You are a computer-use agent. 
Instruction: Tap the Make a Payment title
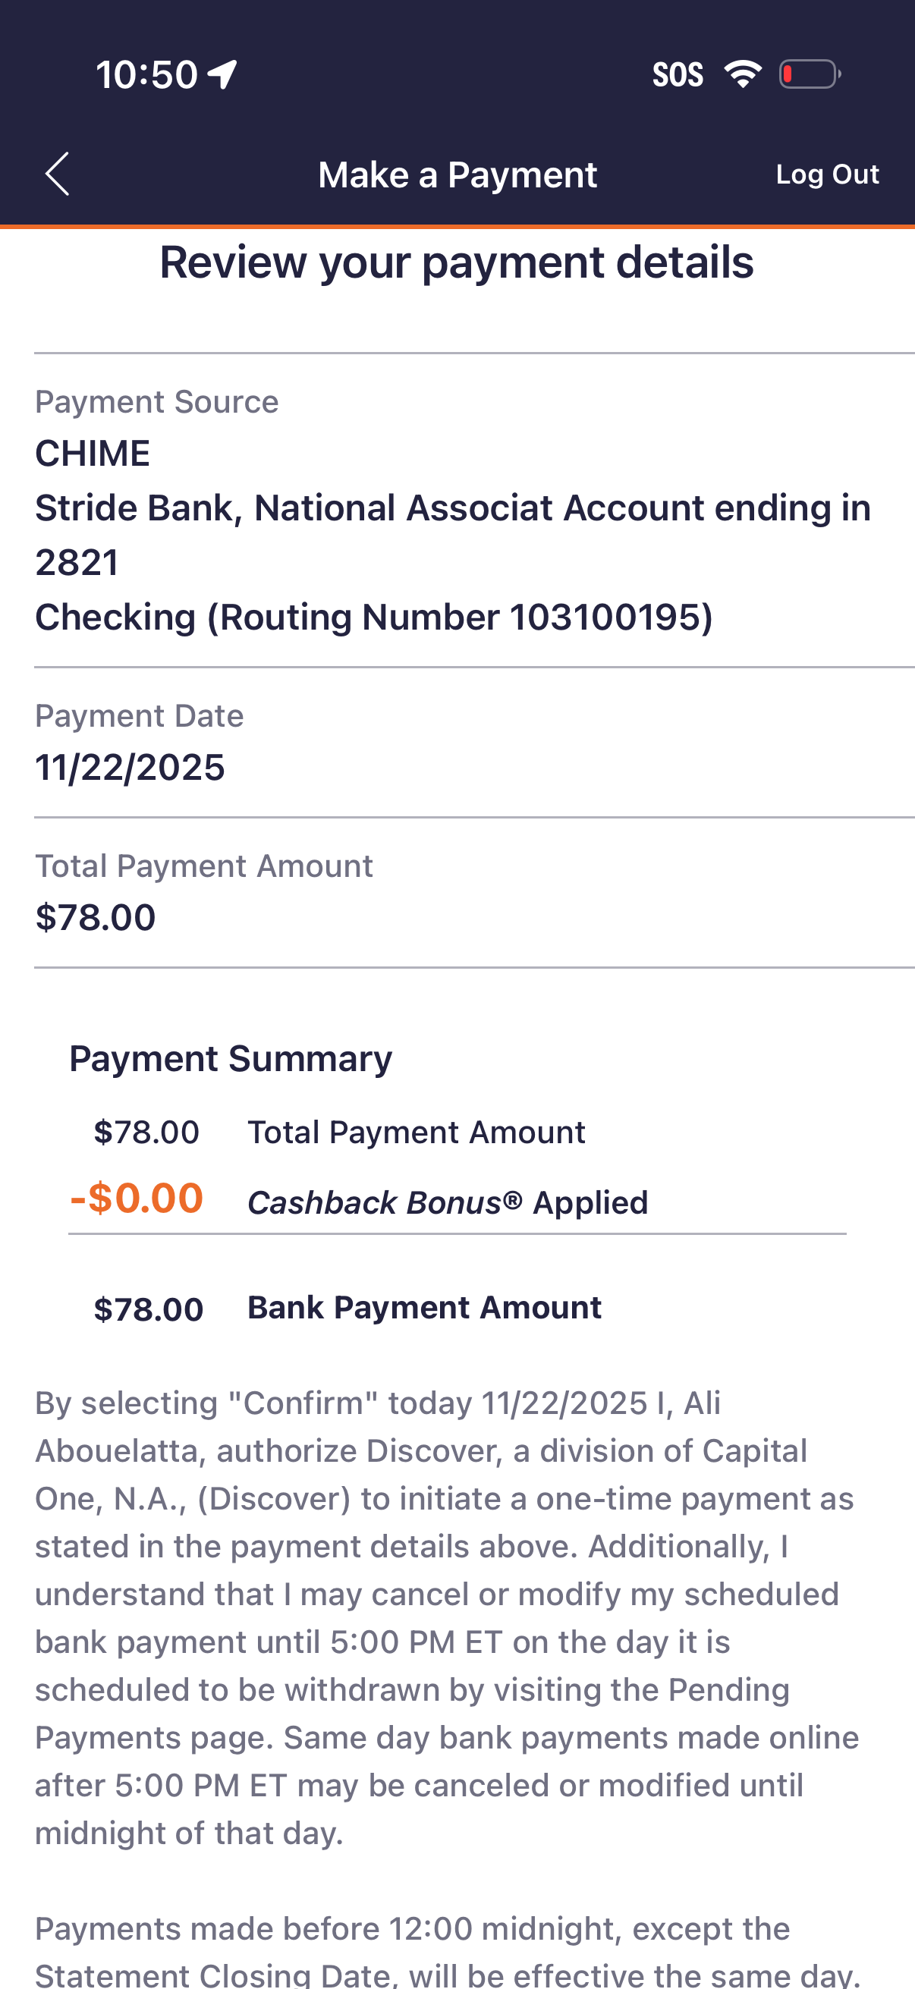point(457,174)
